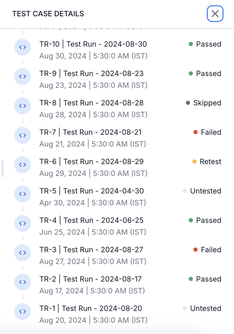Click the code icon beside TR-10
Screen dimensions: 234x334
[22, 47]
